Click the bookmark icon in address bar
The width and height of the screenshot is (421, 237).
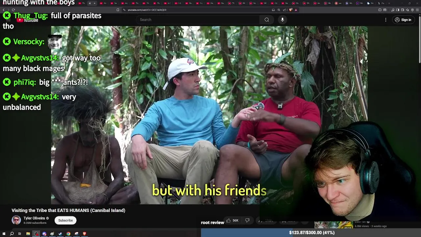(118, 10)
